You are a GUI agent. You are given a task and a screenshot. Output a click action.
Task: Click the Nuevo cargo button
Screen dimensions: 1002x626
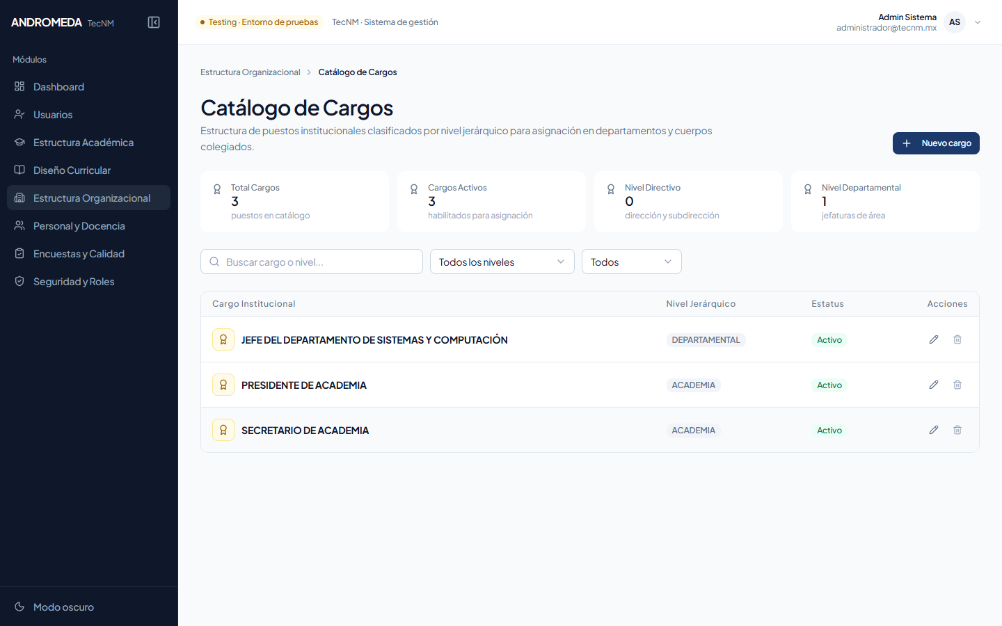[x=936, y=143]
